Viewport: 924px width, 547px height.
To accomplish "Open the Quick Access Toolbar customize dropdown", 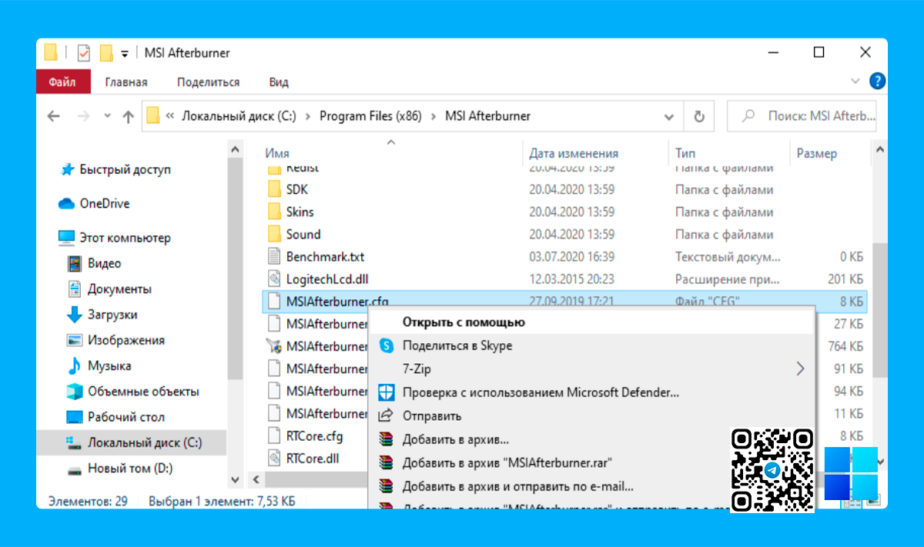I will pos(125,54).
